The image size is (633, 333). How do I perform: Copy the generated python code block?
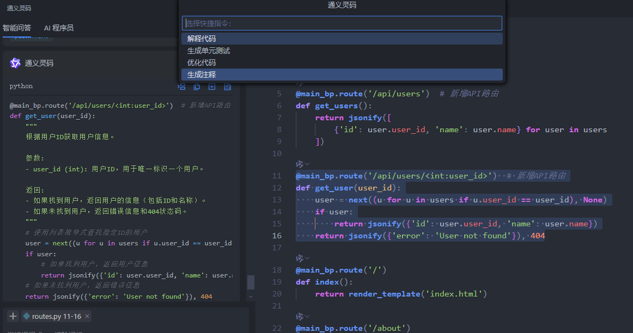point(197,87)
